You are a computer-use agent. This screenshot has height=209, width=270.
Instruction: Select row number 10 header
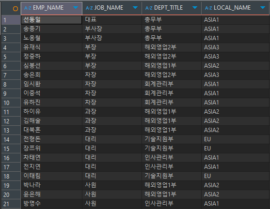(x=11, y=103)
